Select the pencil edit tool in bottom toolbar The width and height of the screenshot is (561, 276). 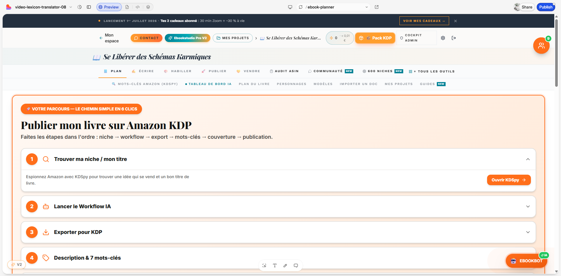pos(285,265)
